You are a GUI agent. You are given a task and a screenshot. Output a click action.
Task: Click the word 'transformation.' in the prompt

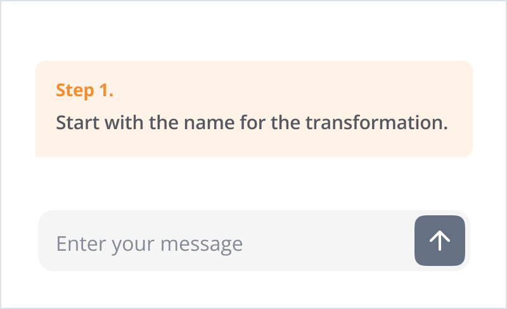click(376, 122)
